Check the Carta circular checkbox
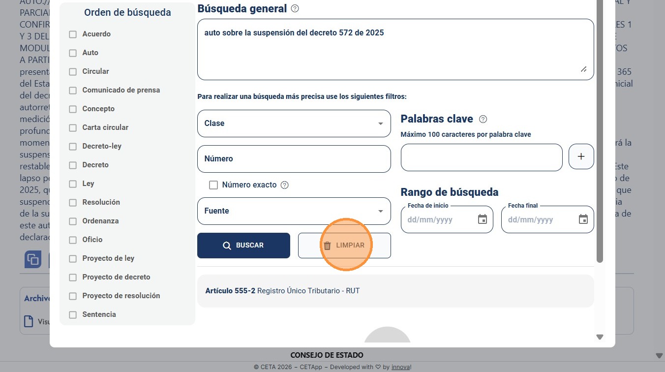This screenshot has width=665, height=372. (73, 128)
